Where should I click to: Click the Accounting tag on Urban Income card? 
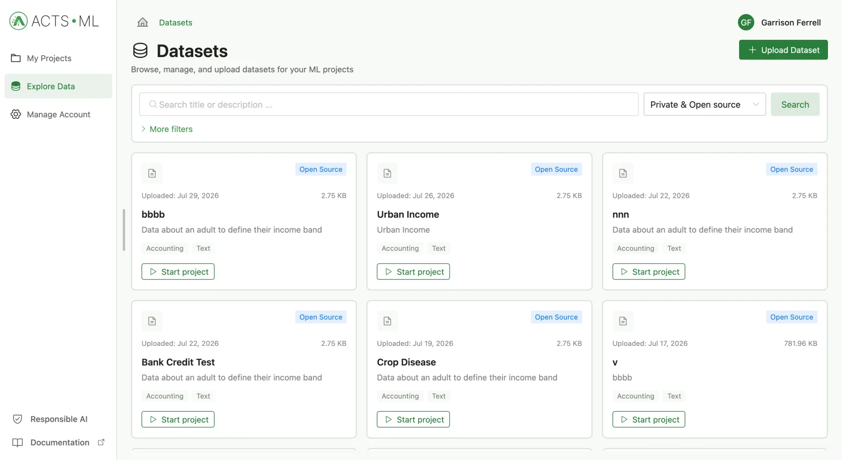[x=400, y=248]
